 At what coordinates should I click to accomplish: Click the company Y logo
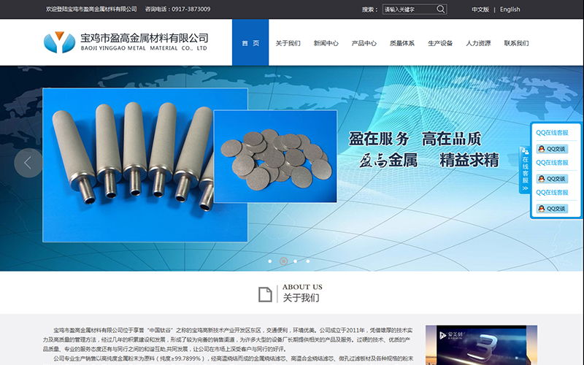[x=59, y=42]
